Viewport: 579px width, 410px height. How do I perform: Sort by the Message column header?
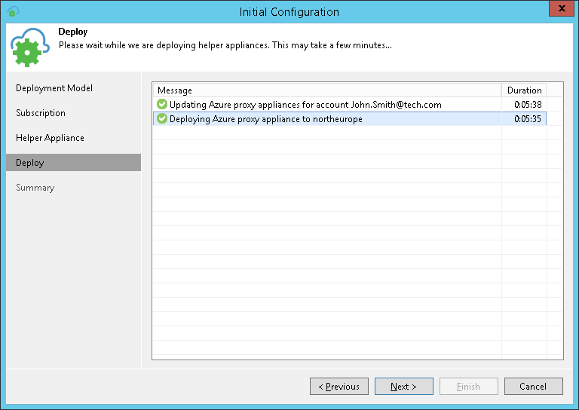pyautogui.click(x=326, y=90)
